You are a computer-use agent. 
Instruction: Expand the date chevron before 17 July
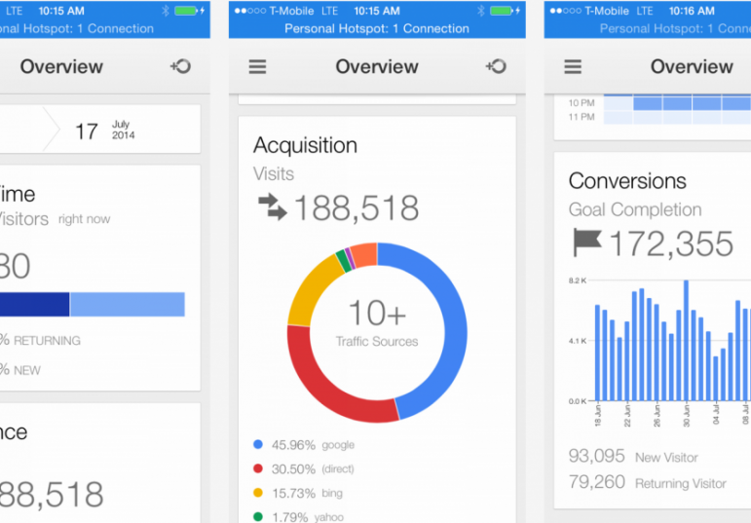[47, 130]
